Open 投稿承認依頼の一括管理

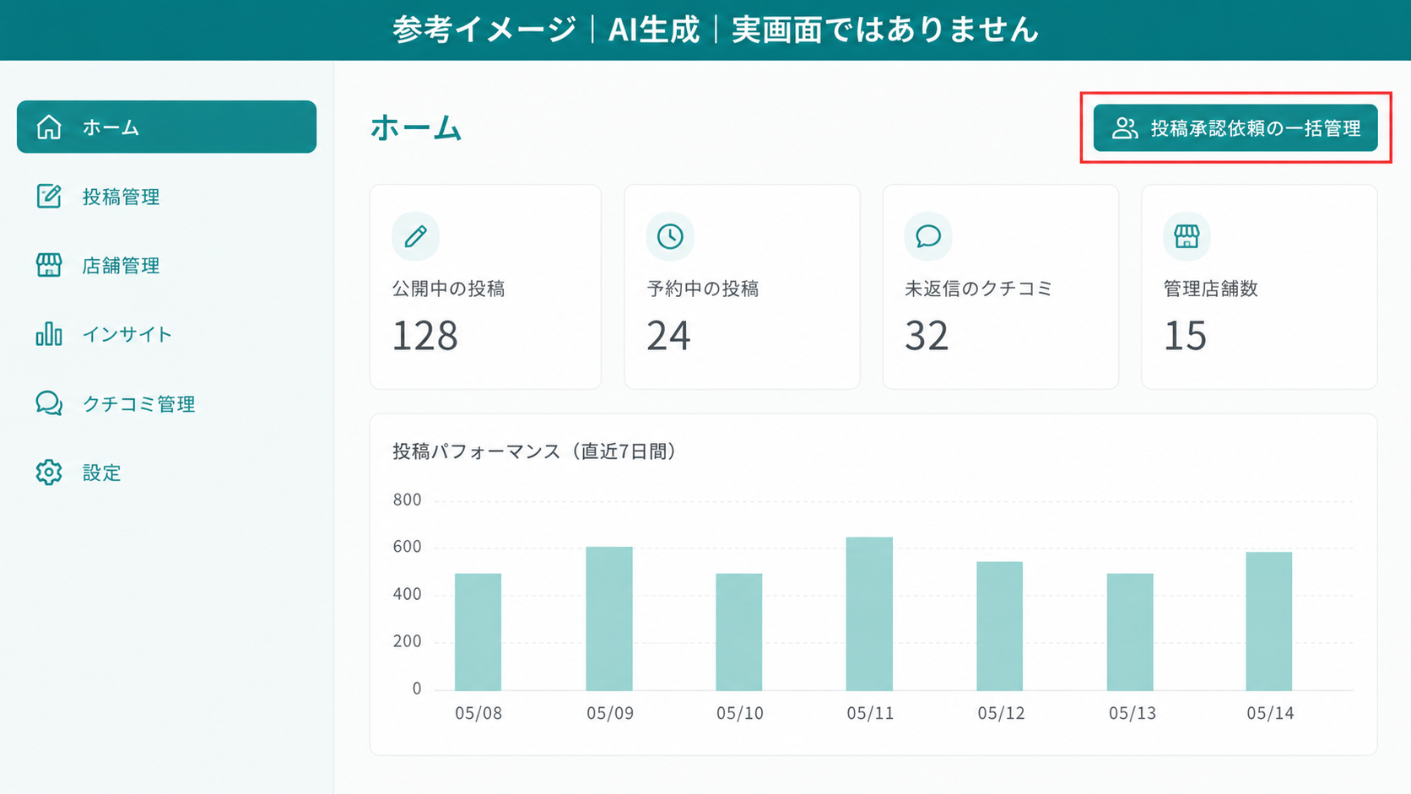1235,128
